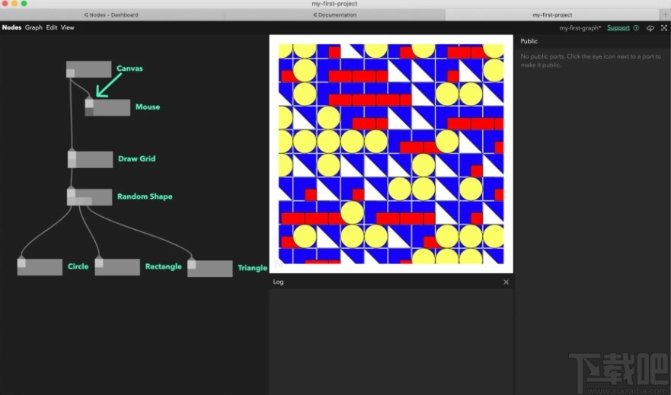This screenshot has height=395, width=671.
Task: Click the green macOS zoom window button
Action: [x=24, y=3]
